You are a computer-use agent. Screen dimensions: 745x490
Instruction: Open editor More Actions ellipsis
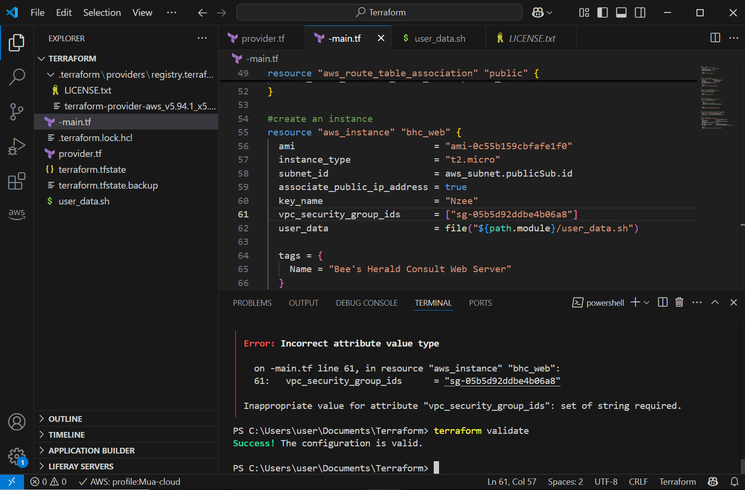[733, 38]
